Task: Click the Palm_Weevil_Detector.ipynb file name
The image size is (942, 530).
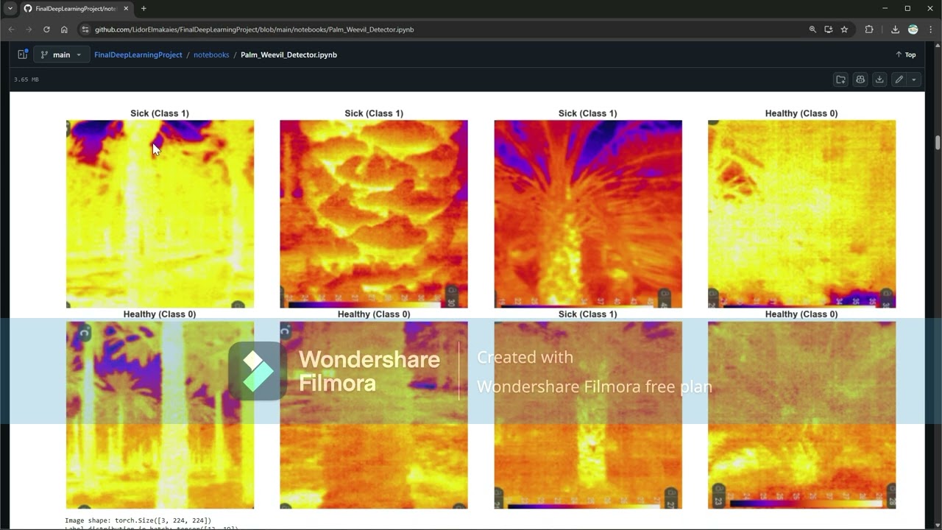Action: (x=288, y=54)
